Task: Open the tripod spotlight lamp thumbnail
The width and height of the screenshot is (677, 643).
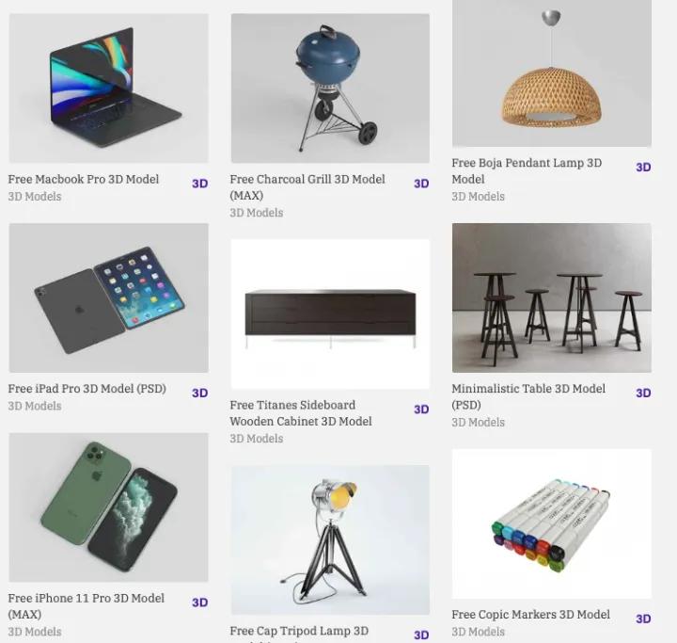Action: (x=330, y=540)
